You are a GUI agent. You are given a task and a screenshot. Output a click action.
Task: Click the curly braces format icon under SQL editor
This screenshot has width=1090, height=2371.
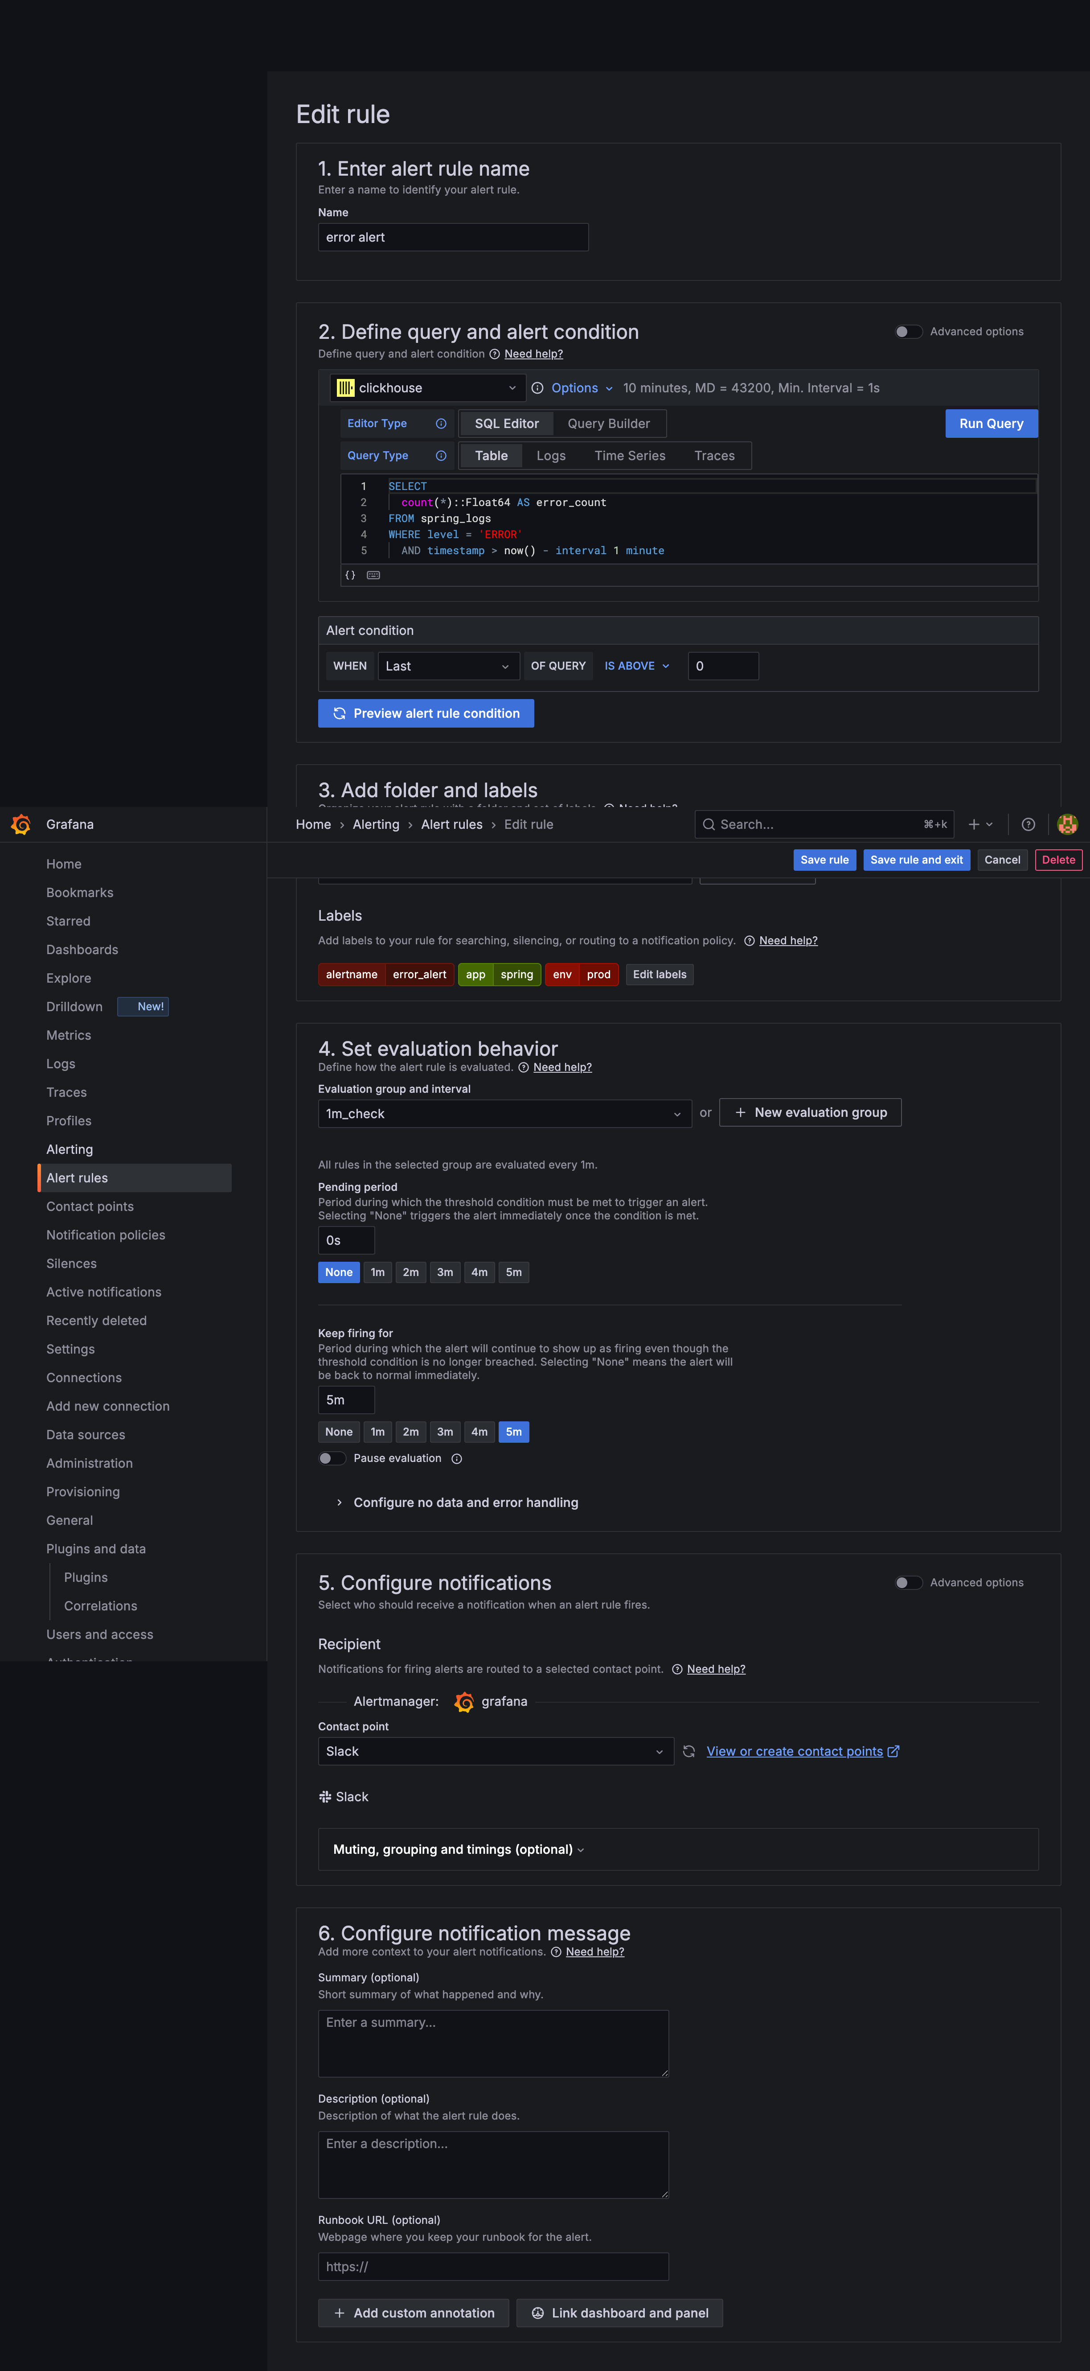350,574
